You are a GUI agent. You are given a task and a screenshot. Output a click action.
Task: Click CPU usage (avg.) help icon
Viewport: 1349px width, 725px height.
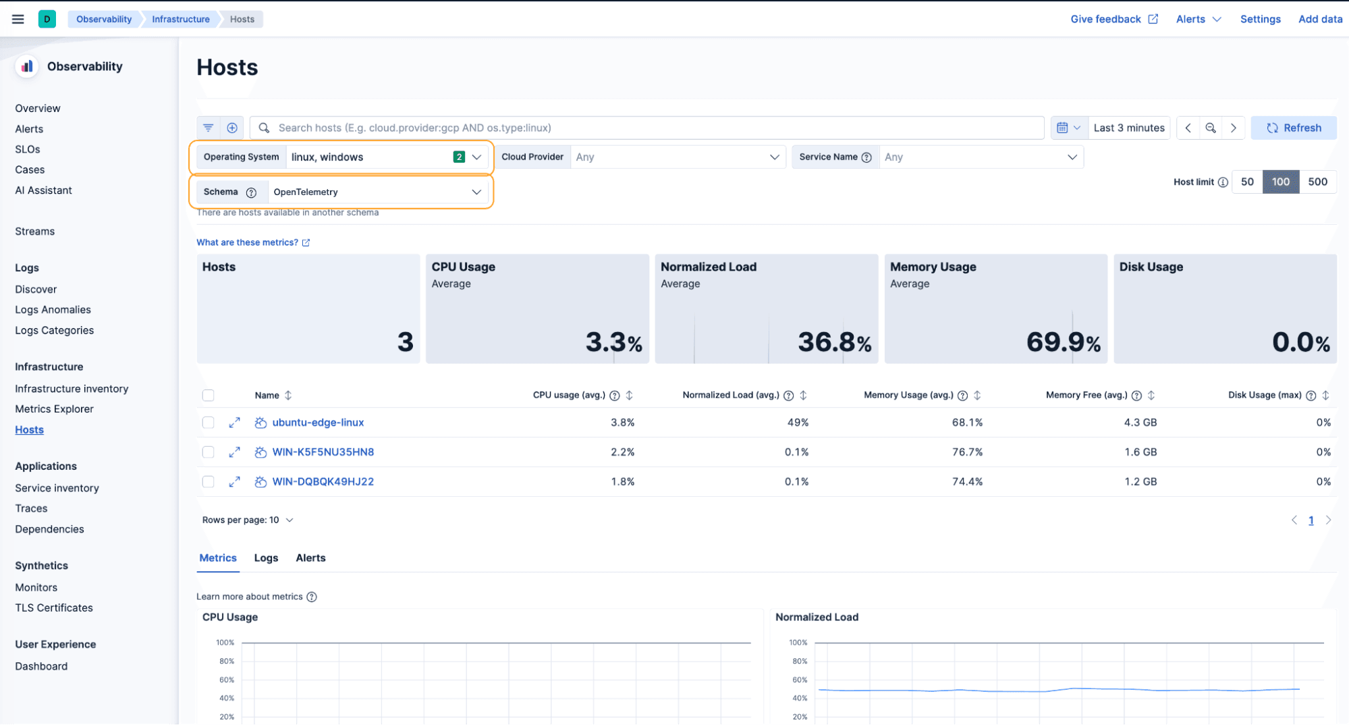click(615, 396)
